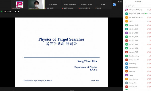Image resolution: width=151 pixels, height=91 pixels.
Task: Stop the recording
Action: point(18,12)
